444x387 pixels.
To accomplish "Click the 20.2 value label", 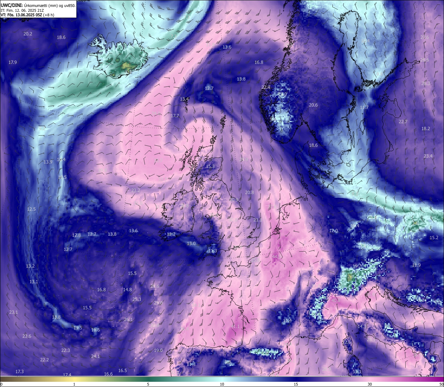I will [x=28, y=34].
